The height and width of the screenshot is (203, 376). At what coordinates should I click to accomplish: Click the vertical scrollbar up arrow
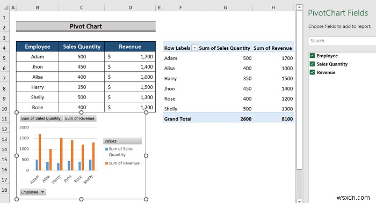pos(299,7)
